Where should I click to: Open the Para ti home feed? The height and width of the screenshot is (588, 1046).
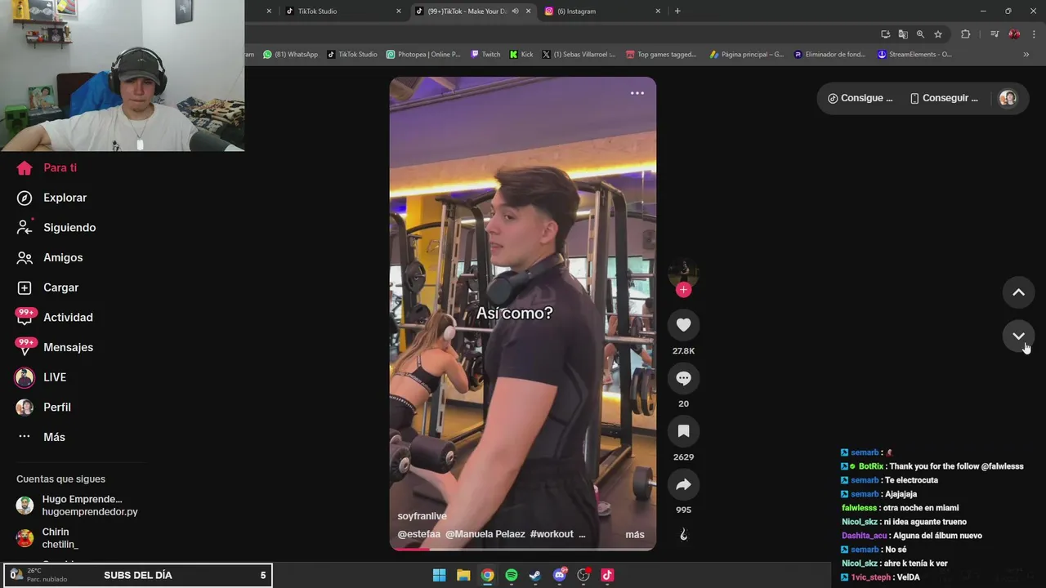(47, 167)
